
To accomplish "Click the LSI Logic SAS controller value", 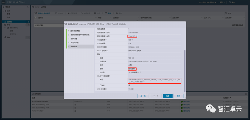I will 134,47.
